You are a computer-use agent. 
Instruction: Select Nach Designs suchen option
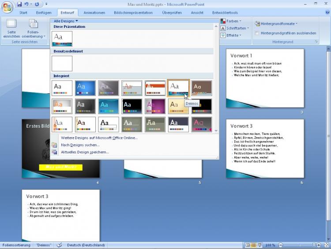[80, 145]
